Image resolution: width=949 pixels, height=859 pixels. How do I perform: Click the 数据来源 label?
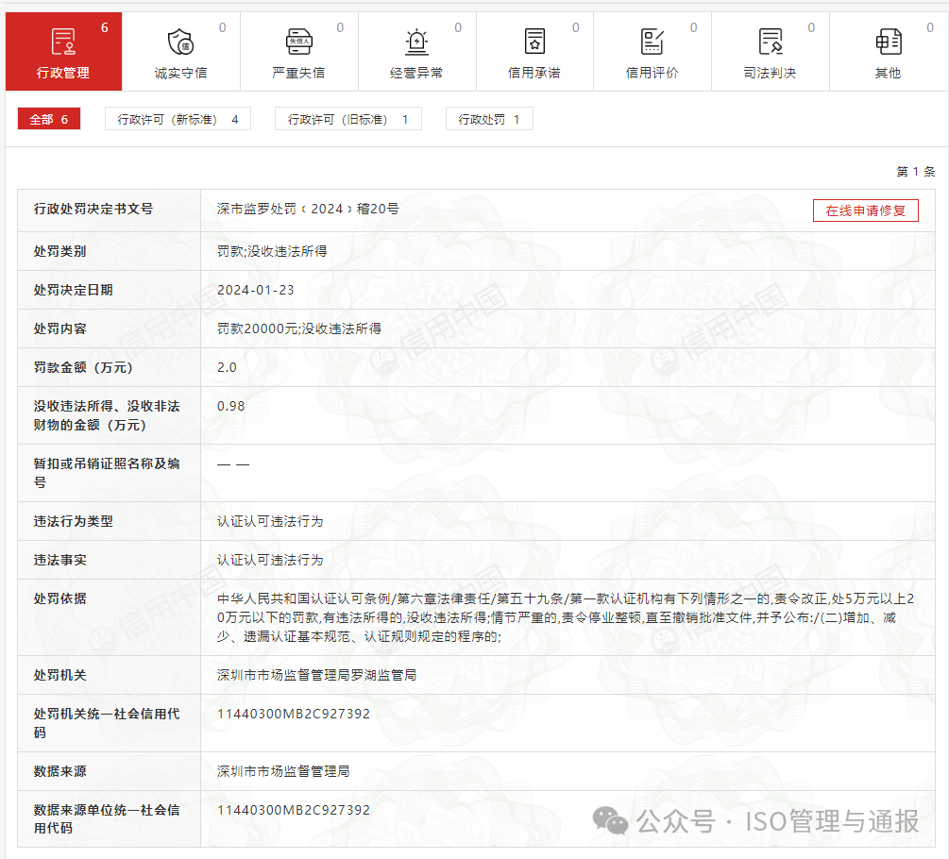[x=59, y=770]
